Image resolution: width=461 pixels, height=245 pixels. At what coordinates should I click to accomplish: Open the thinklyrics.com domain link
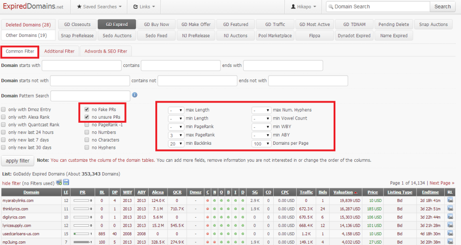[x=15, y=209]
